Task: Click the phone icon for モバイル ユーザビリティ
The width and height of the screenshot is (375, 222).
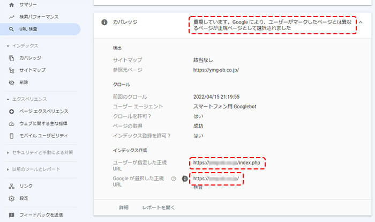Action: [11, 136]
